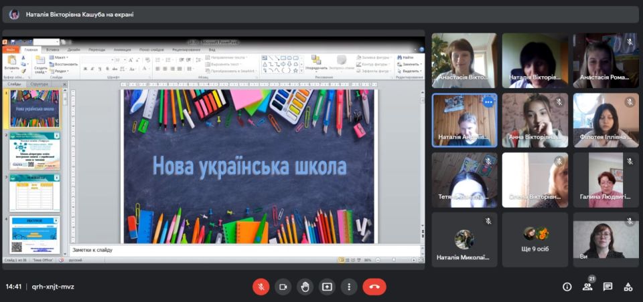Image resolution: width=643 pixels, height=302 pixels.
Task: Switch to the 'Вставка' ribbon tab
Action: tap(53, 49)
